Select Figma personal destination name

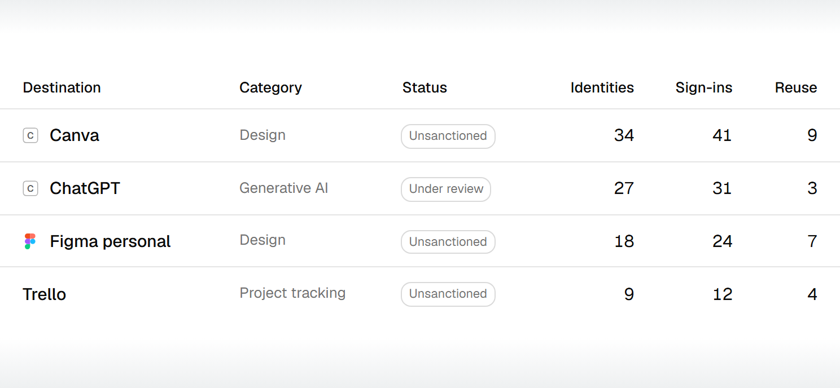tap(110, 241)
